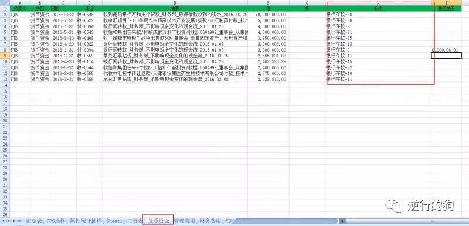Select row 9 header
The image size is (469, 226).
pyautogui.click(x=5, y=56)
